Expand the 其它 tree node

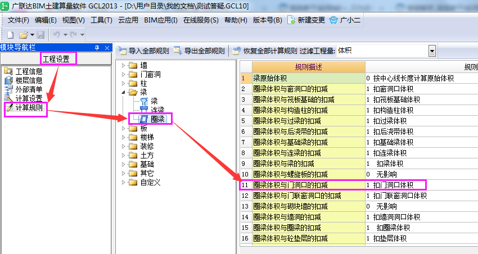124,173
